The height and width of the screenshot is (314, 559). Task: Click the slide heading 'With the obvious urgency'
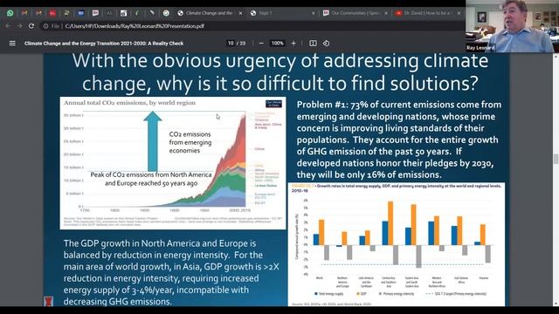click(x=280, y=72)
